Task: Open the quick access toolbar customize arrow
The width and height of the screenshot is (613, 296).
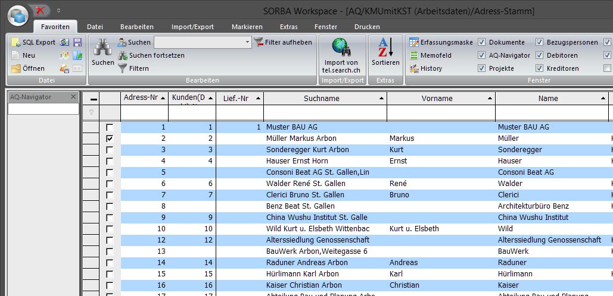Action: tap(58, 11)
